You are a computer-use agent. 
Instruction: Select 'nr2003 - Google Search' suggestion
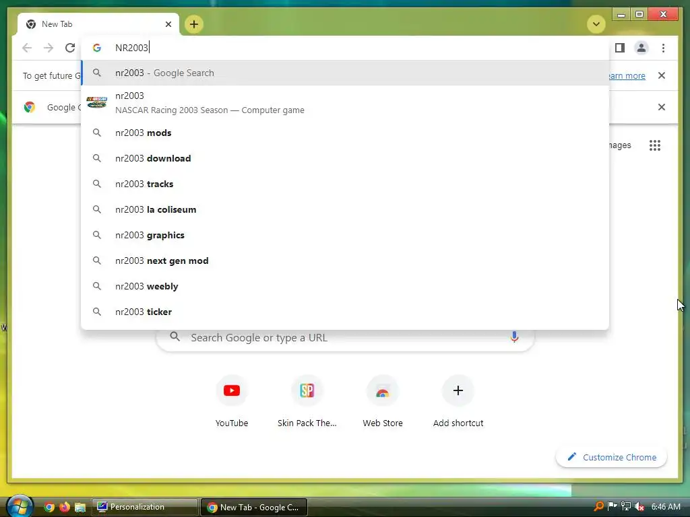point(346,73)
